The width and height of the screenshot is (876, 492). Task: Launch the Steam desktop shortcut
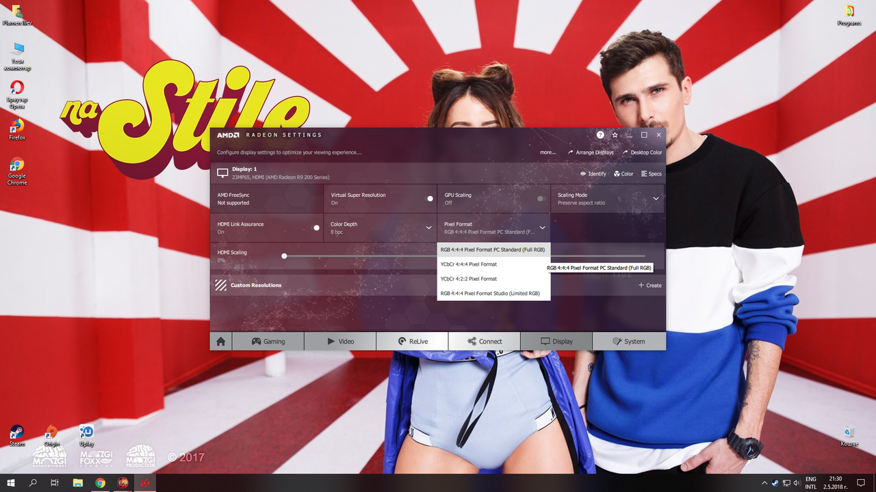tap(17, 435)
